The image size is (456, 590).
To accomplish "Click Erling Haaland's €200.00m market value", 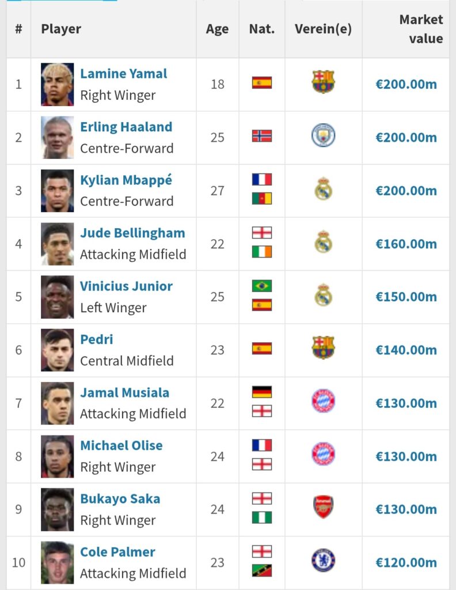I will [406, 138].
